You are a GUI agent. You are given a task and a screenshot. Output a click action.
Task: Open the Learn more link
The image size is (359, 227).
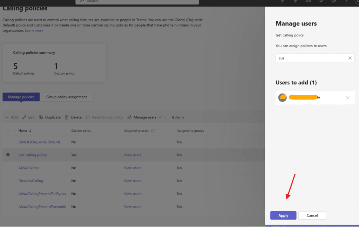[x=34, y=30]
